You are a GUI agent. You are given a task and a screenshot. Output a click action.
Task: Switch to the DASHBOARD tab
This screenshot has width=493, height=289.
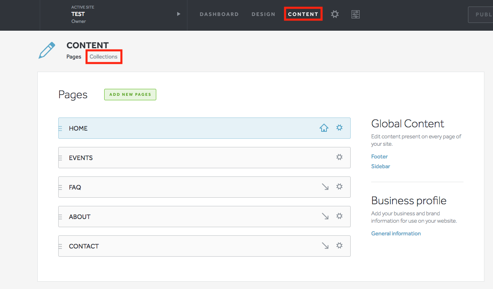pyautogui.click(x=219, y=14)
